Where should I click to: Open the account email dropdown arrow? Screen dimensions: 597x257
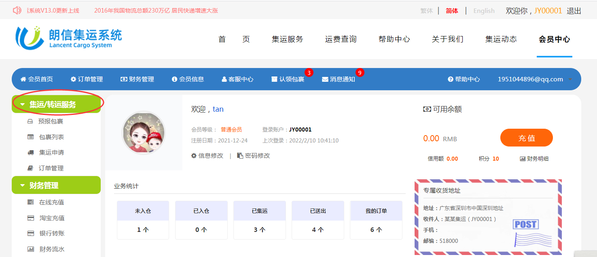(570, 79)
